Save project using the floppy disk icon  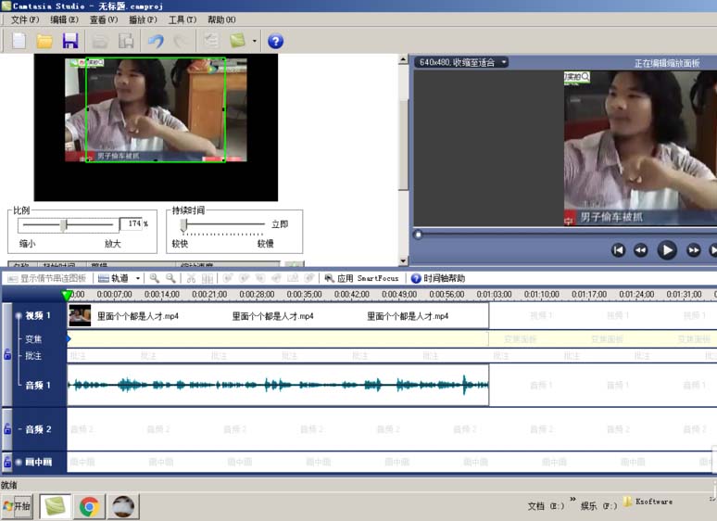(70, 41)
